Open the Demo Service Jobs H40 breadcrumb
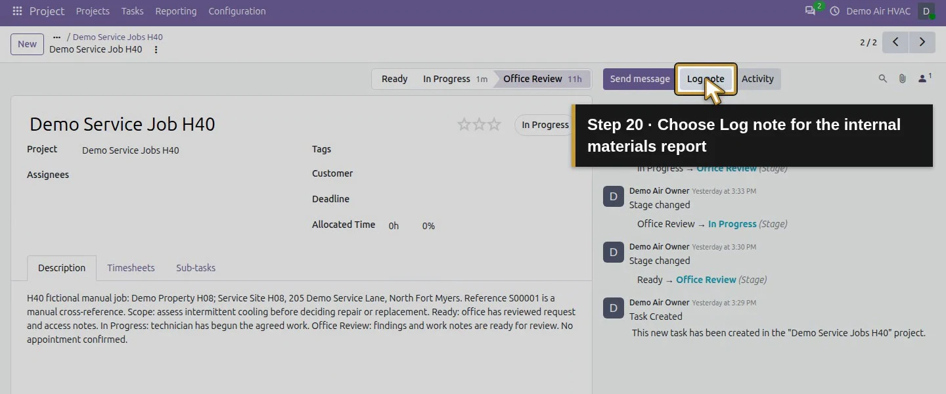The height and width of the screenshot is (394, 946). tap(118, 37)
